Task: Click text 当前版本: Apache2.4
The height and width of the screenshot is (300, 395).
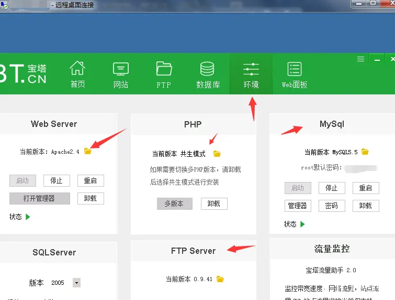Action: [x=49, y=152]
